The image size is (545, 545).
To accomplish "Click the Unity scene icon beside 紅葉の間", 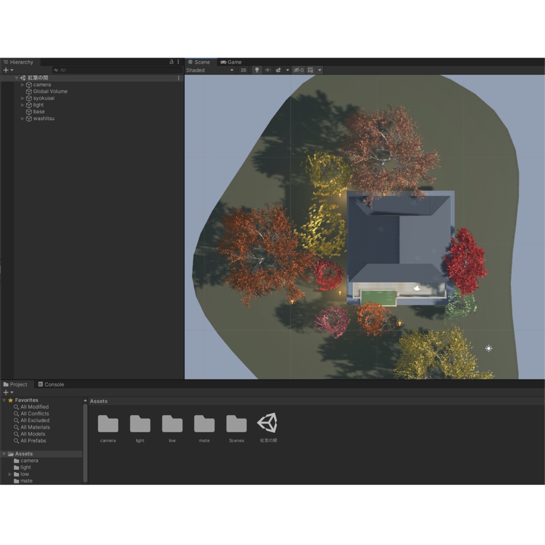I will (23, 78).
